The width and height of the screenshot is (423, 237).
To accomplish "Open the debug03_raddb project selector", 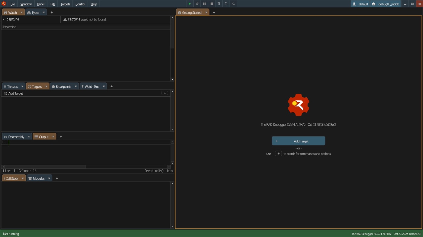I will (386, 4).
